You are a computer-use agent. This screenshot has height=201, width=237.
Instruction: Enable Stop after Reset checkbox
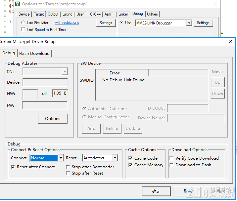pyautogui.click(x=68, y=173)
